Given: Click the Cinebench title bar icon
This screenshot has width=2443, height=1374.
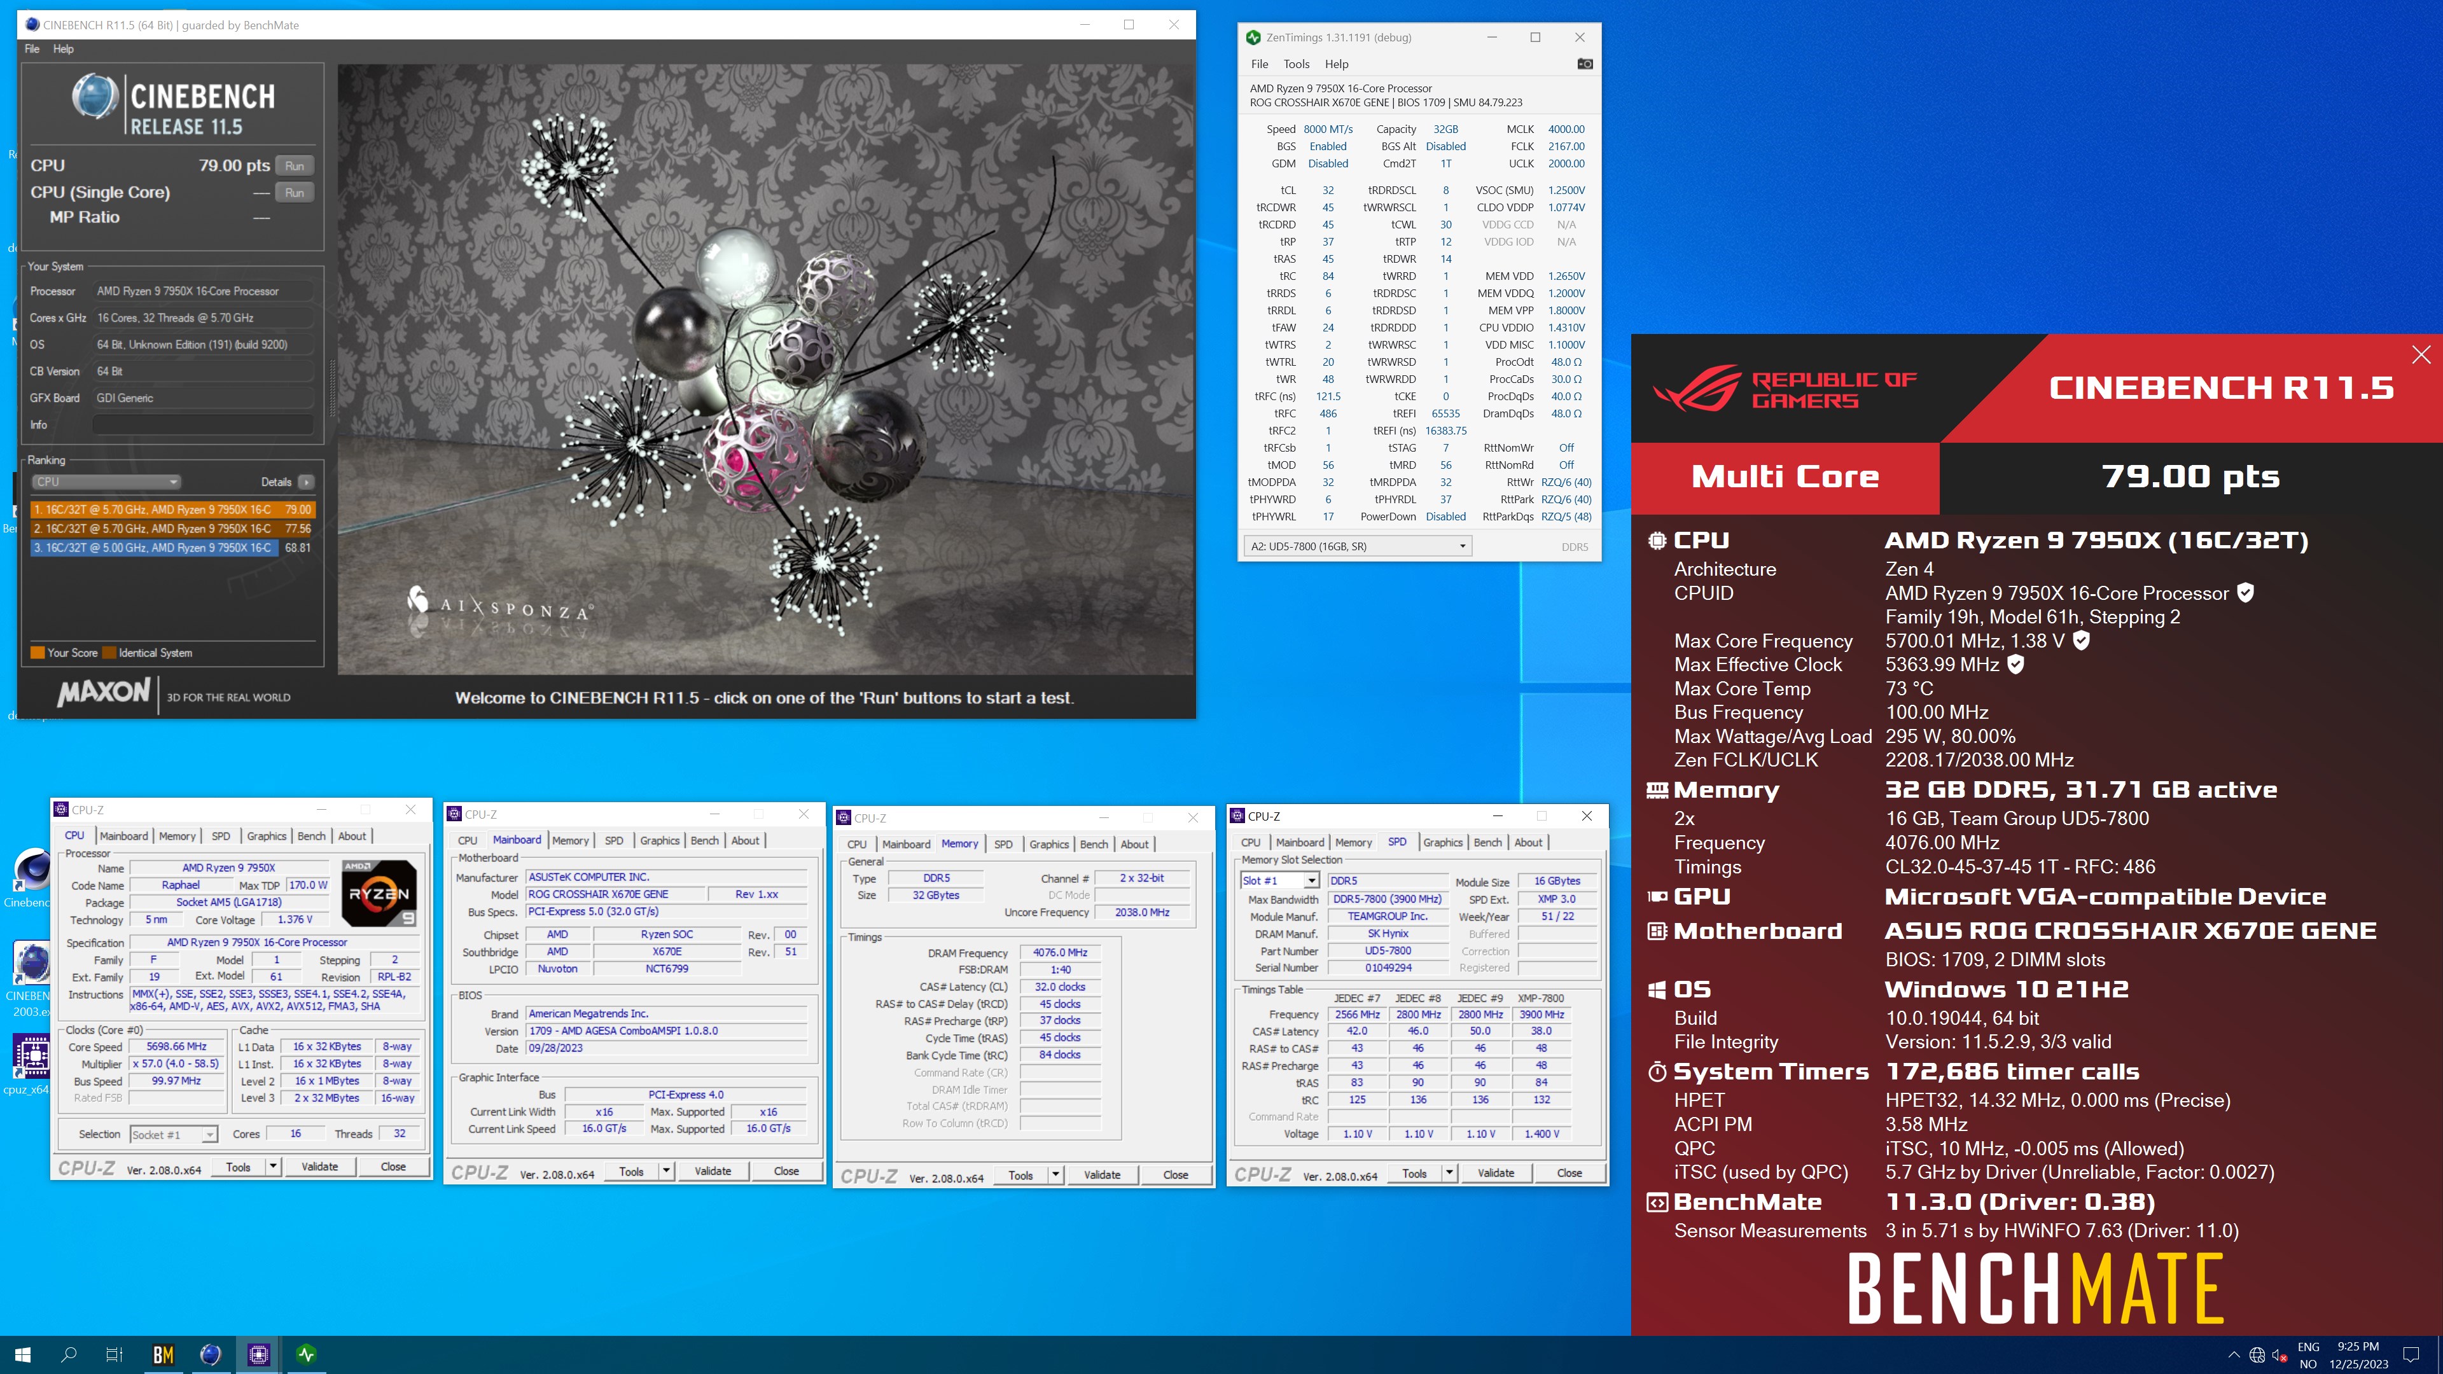Looking at the screenshot, I should pyautogui.click(x=32, y=25).
